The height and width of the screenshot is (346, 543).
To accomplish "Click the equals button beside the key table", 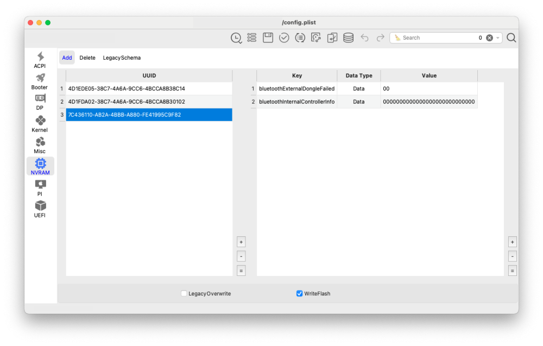I will pyautogui.click(x=513, y=271).
